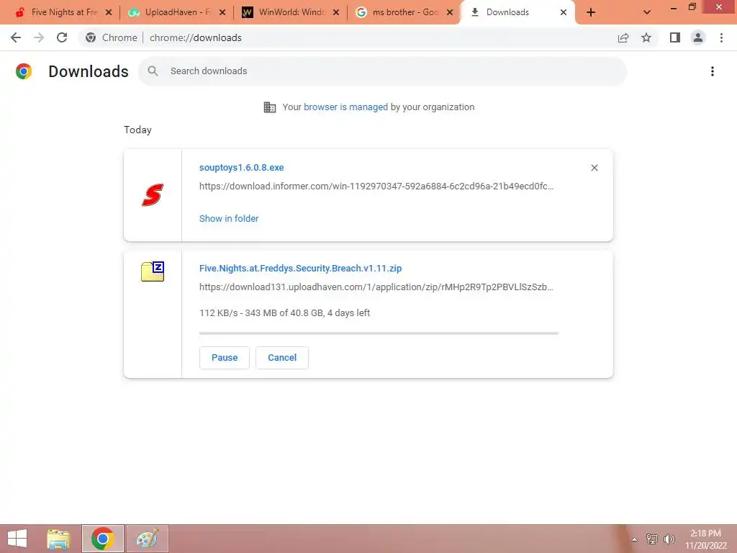Click the Chrome taskbar icon

click(x=103, y=539)
